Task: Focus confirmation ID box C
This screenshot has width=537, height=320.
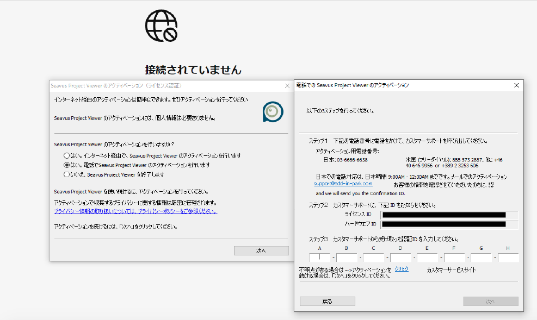Action: 373,258
